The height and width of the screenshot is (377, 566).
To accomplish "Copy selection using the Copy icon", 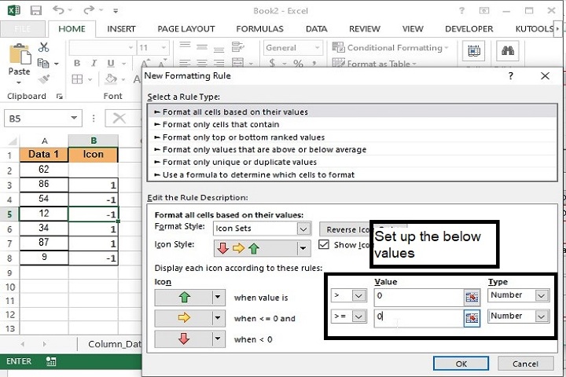I will point(43,63).
